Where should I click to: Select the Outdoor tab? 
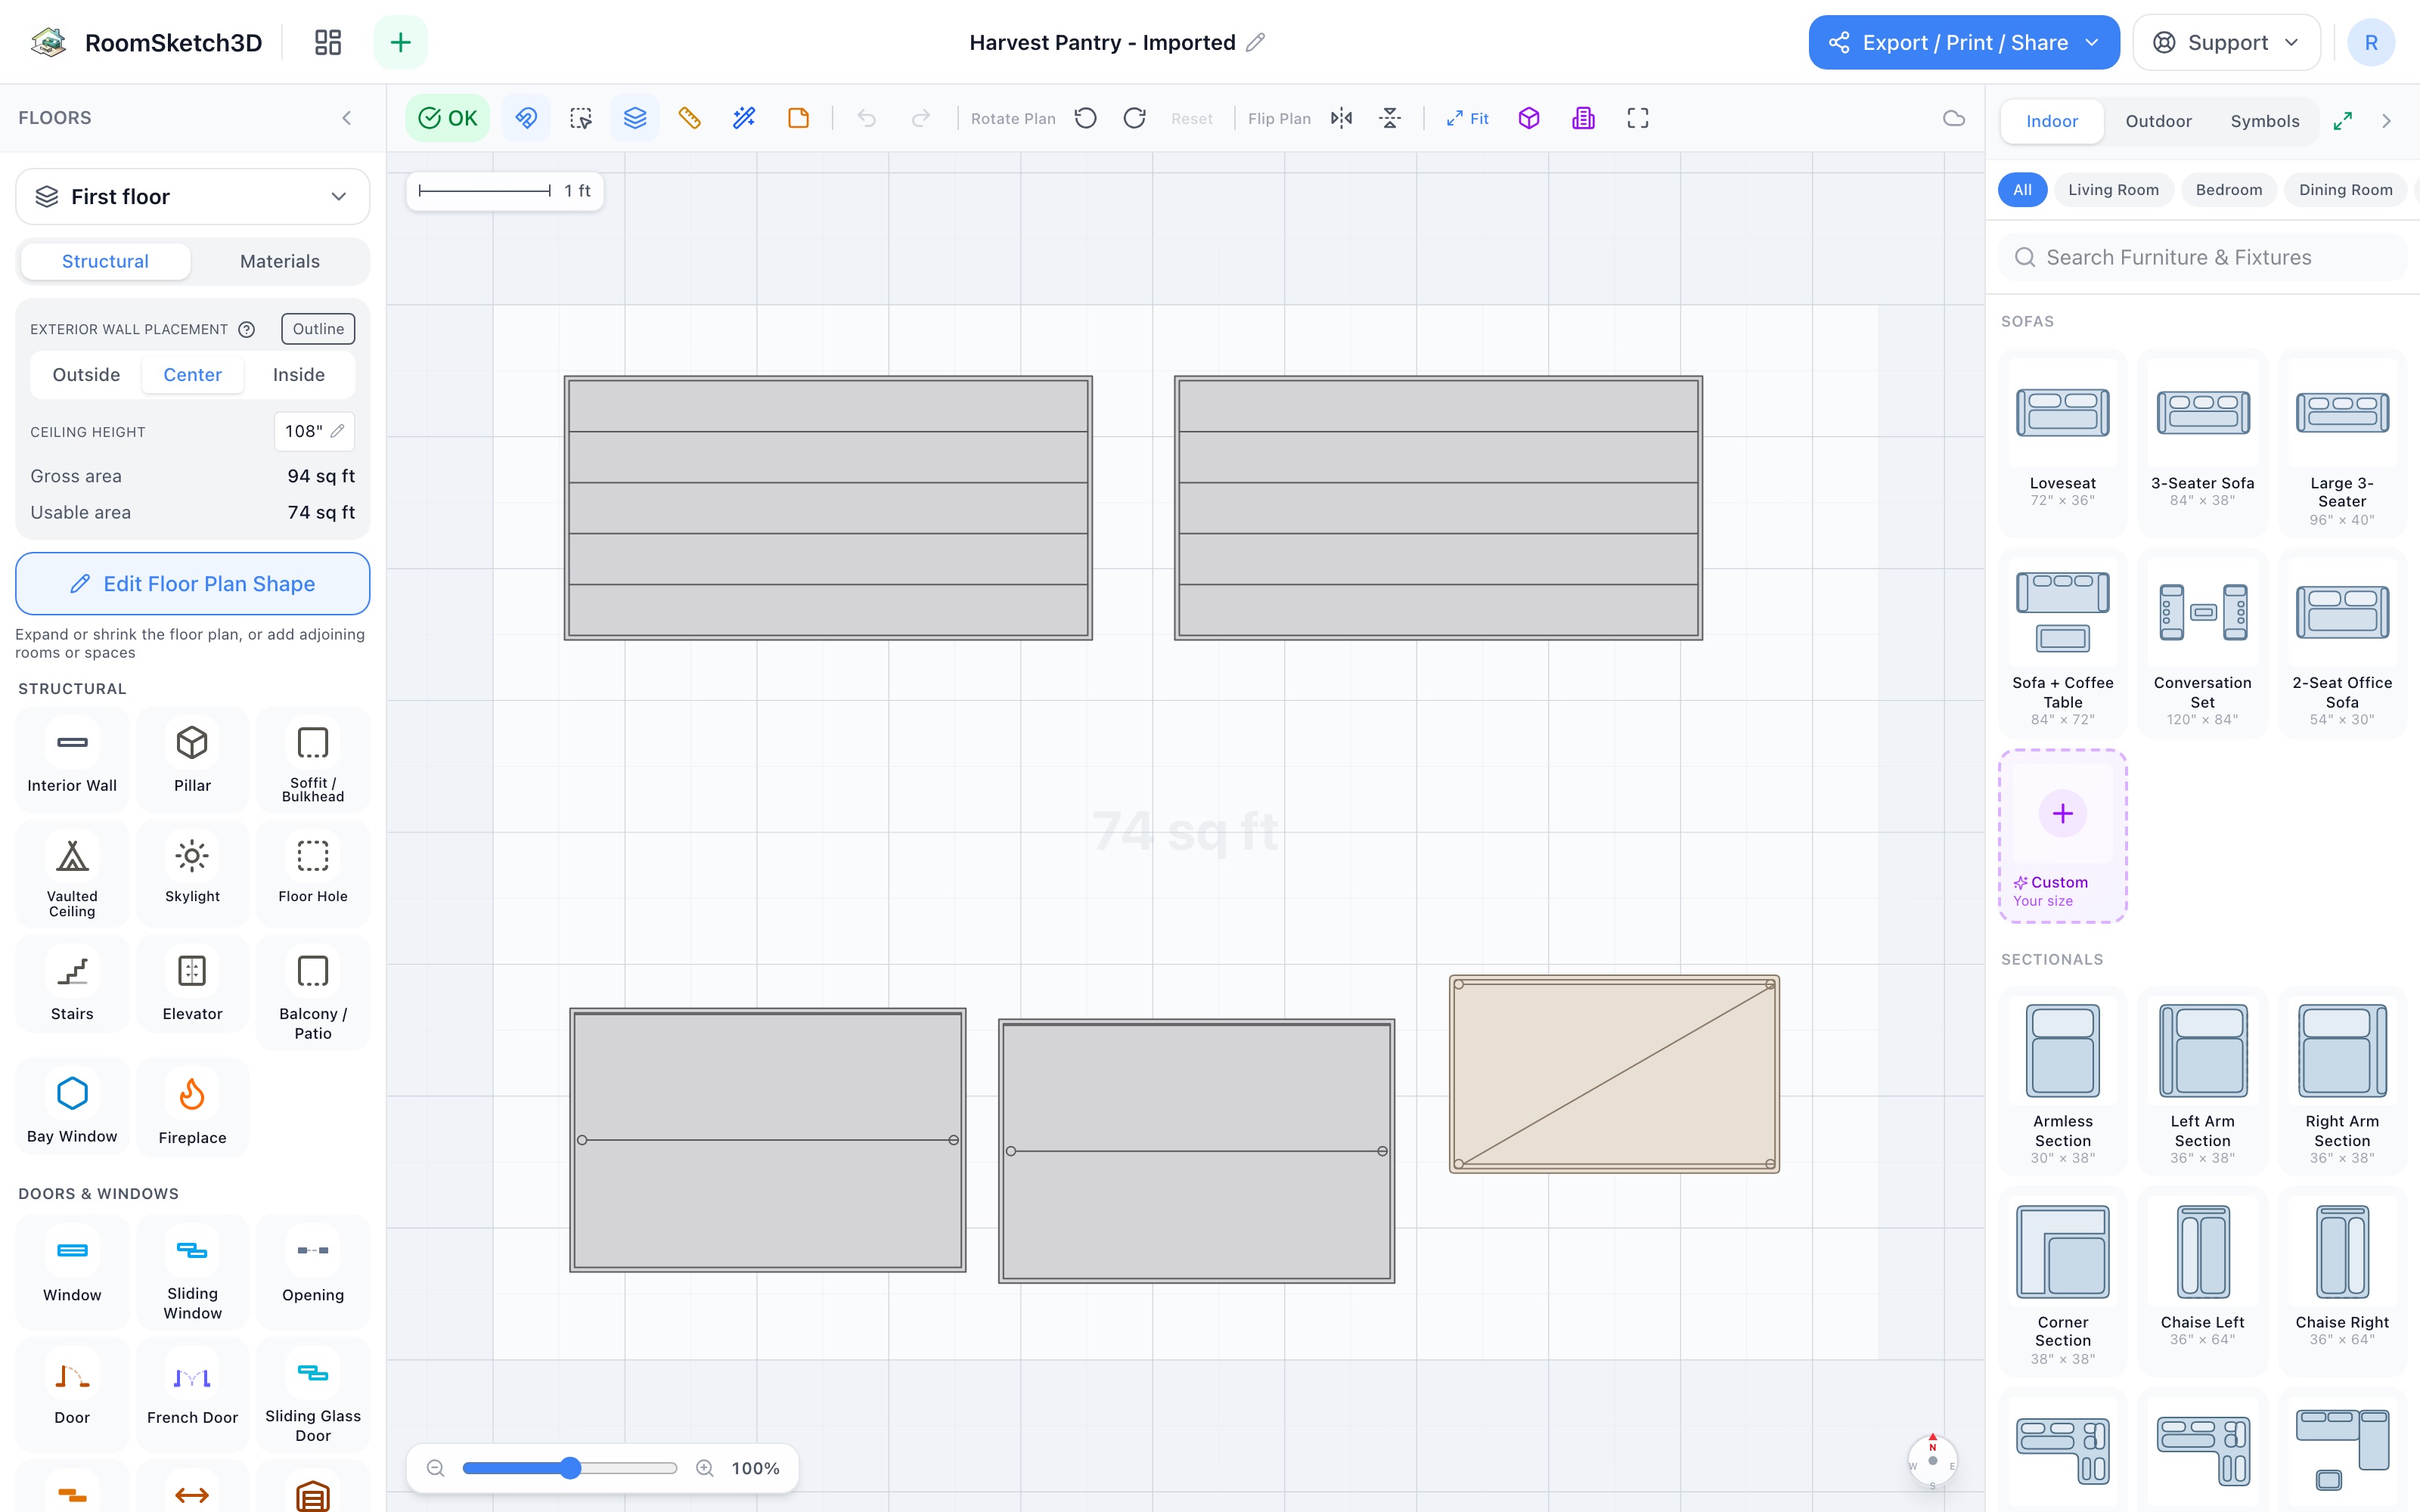click(x=2158, y=121)
